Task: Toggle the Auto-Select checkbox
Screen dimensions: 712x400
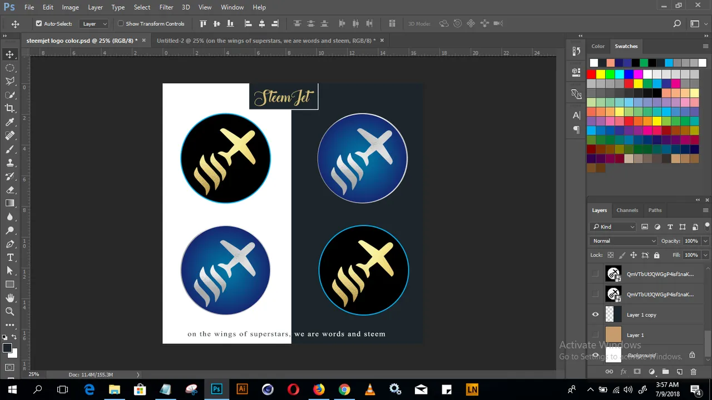Action: pyautogui.click(x=39, y=24)
